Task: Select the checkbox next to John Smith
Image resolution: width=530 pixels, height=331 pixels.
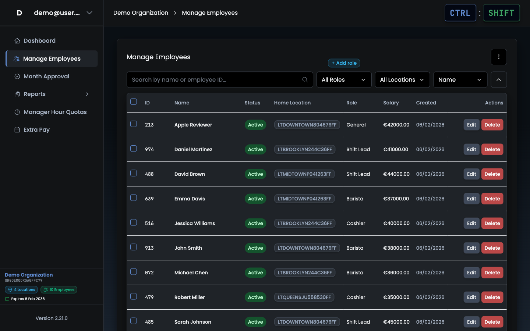Action: [x=133, y=247]
